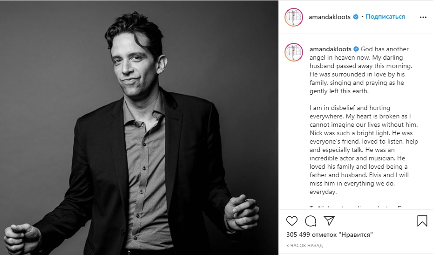
Task: Share the post via paper plane icon
Action: (329, 221)
